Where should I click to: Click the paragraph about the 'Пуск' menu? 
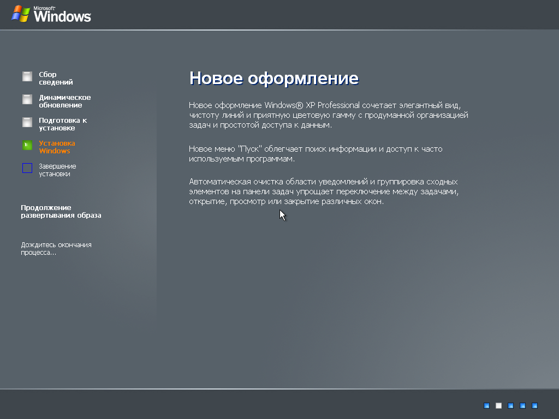click(x=316, y=153)
